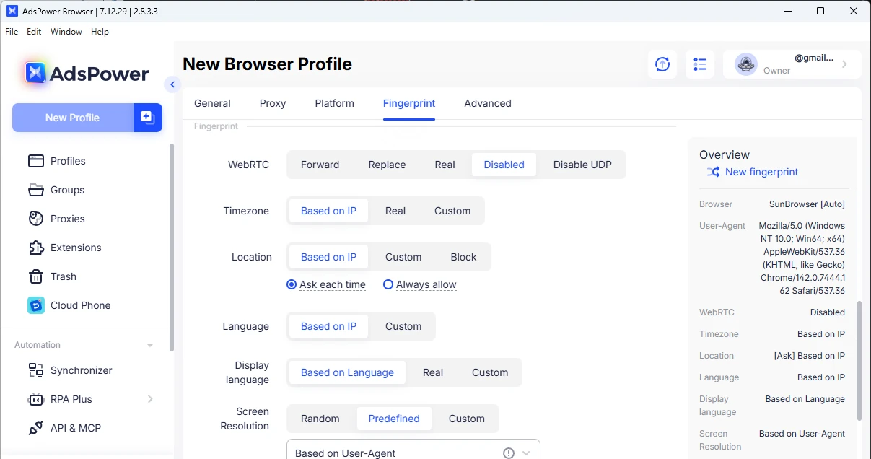871x459 pixels.
Task: Click the Proxies globe icon
Action: pos(36,219)
